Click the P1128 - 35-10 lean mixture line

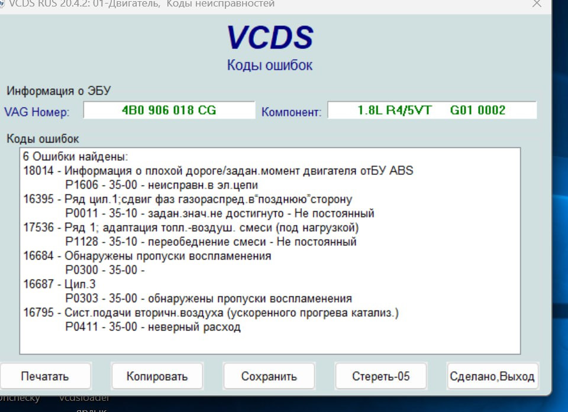pyautogui.click(x=211, y=242)
